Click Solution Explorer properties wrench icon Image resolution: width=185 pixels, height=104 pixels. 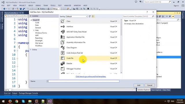pos(170,16)
